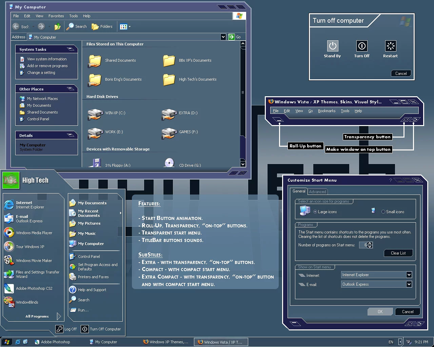Click the Up folder toolbar icon
This screenshot has height=347, width=434.
pyautogui.click(x=58, y=26)
